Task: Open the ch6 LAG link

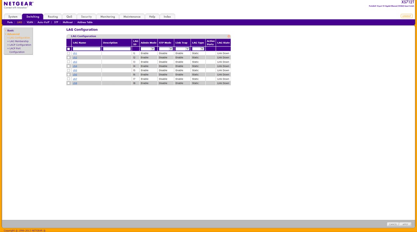Action: click(x=75, y=75)
